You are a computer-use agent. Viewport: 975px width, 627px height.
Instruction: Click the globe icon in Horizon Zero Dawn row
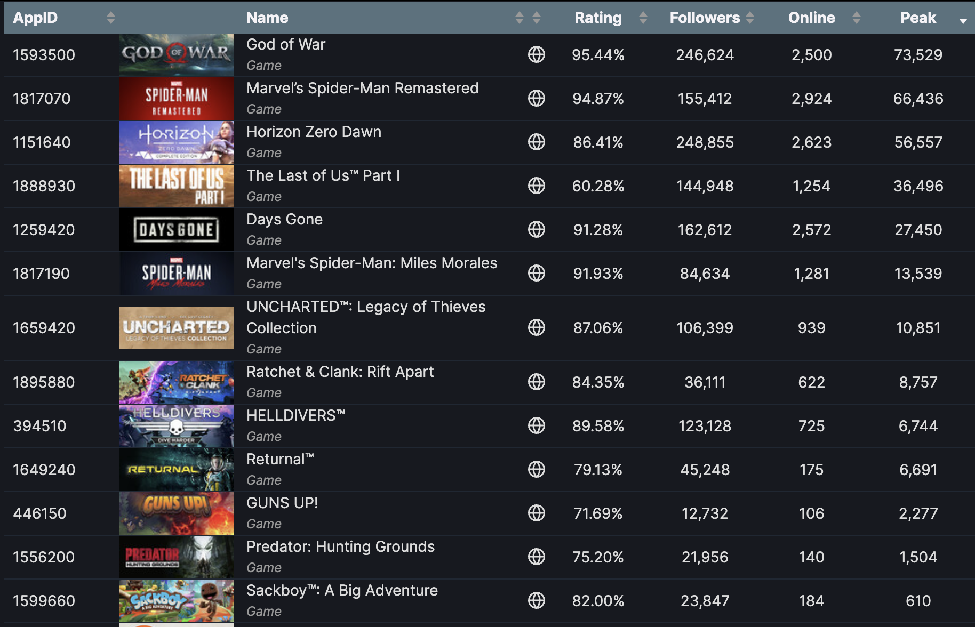tap(536, 142)
